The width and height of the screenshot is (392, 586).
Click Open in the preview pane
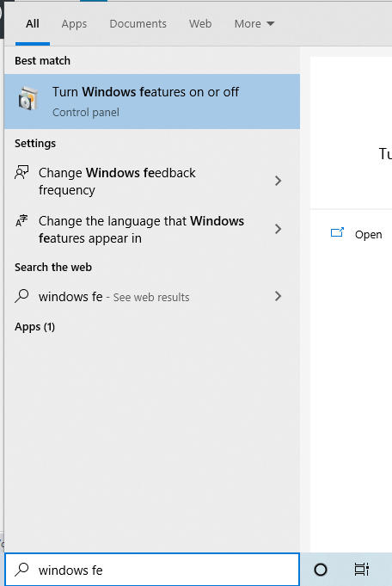tap(368, 235)
